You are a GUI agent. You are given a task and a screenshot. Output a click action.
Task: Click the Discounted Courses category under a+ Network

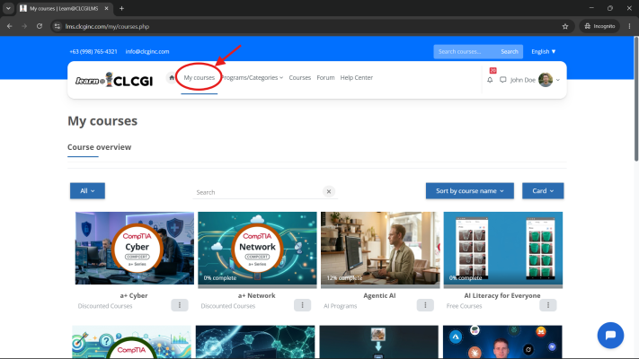pyautogui.click(x=227, y=306)
